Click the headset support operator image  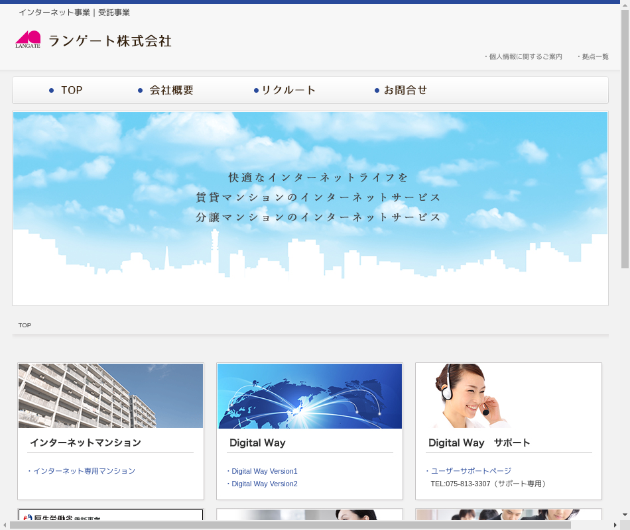click(509, 396)
